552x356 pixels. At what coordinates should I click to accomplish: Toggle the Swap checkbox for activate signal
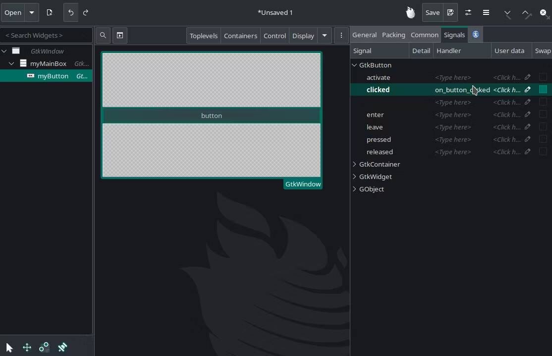tap(543, 77)
